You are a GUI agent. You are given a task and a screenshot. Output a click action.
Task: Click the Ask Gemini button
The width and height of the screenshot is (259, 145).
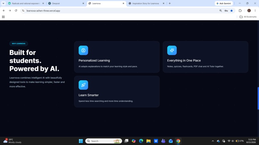[x=224, y=3]
